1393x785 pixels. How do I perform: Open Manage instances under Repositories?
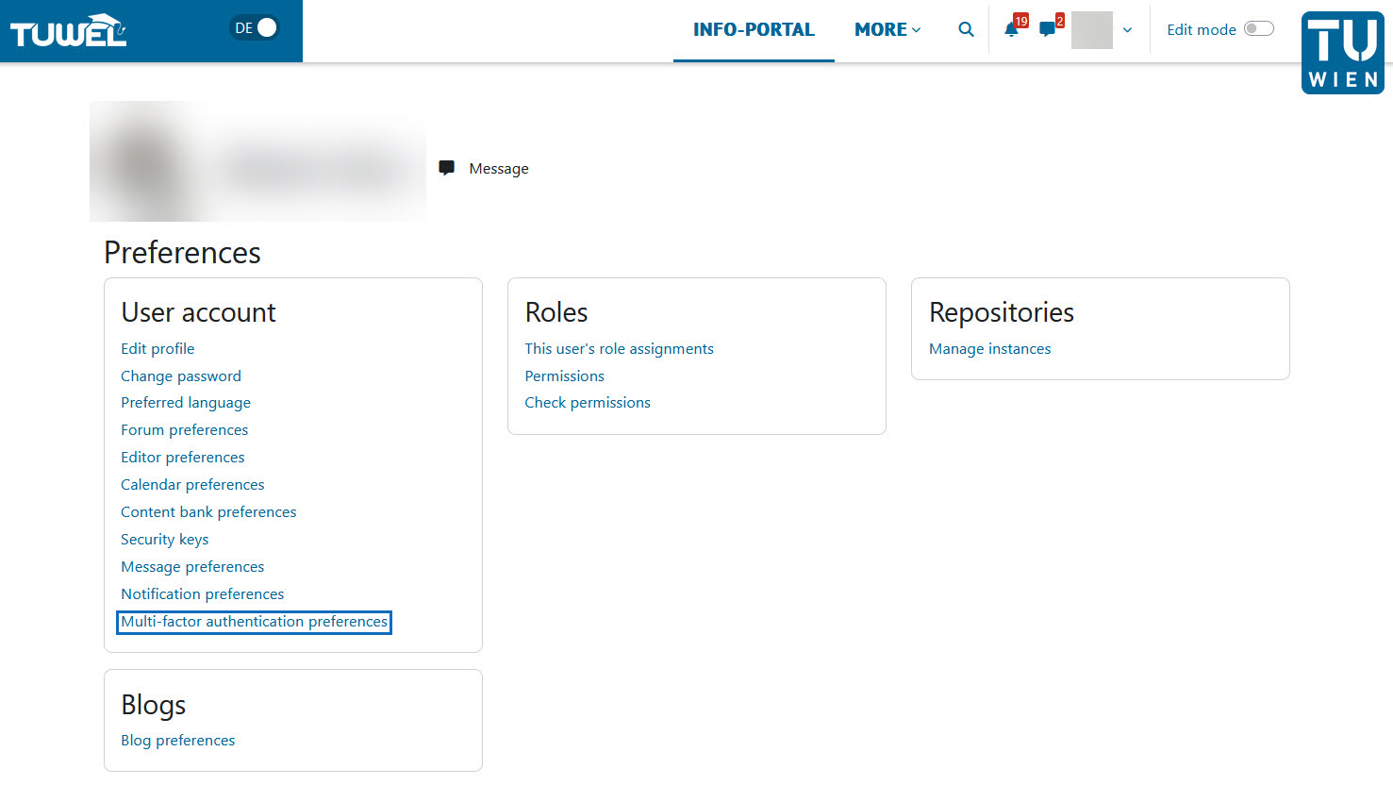(989, 348)
